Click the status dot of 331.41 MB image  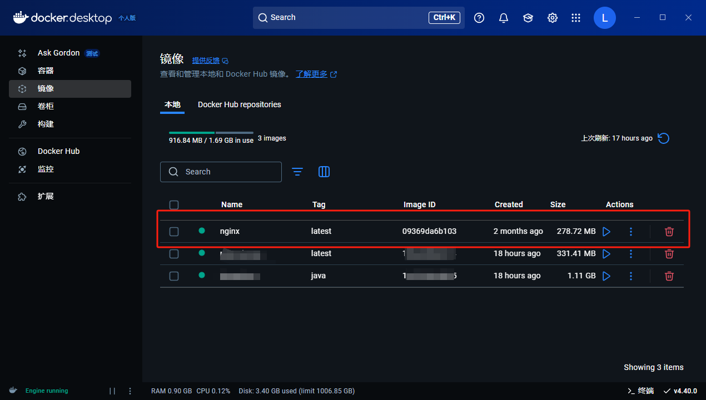coord(202,253)
